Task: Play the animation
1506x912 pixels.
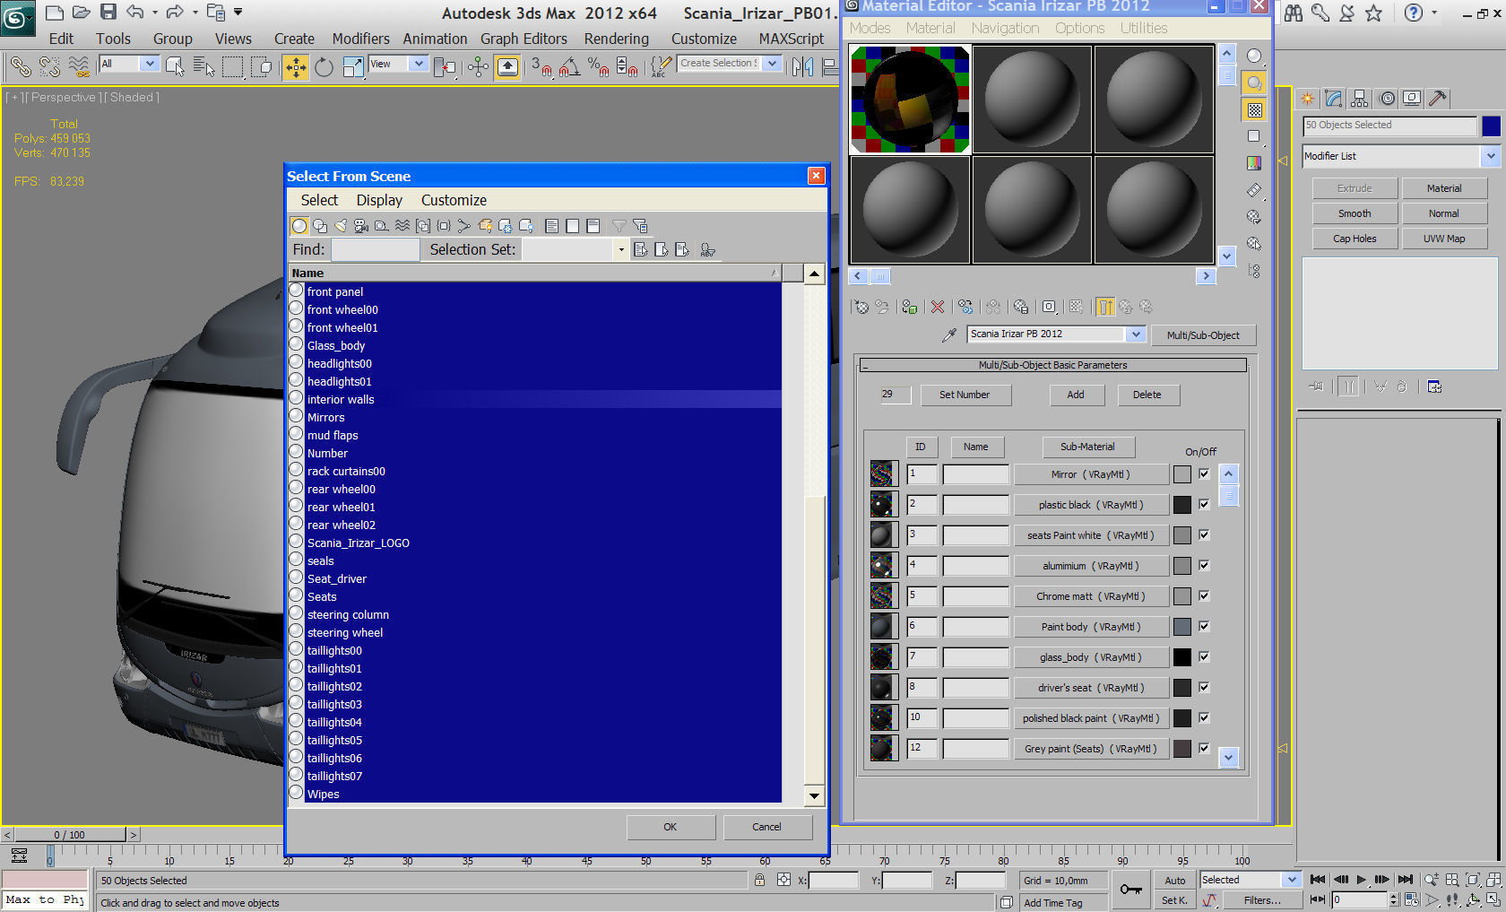Action: coord(1362,880)
